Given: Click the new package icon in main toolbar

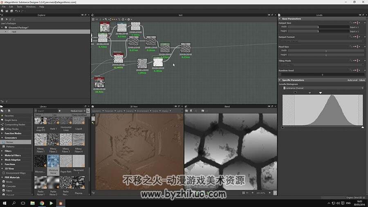Looking at the screenshot, I should click(2, 11).
